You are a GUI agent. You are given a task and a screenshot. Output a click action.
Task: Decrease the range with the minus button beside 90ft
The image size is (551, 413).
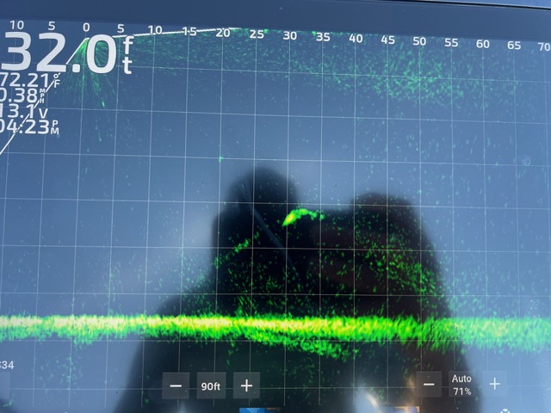pyautogui.click(x=176, y=385)
